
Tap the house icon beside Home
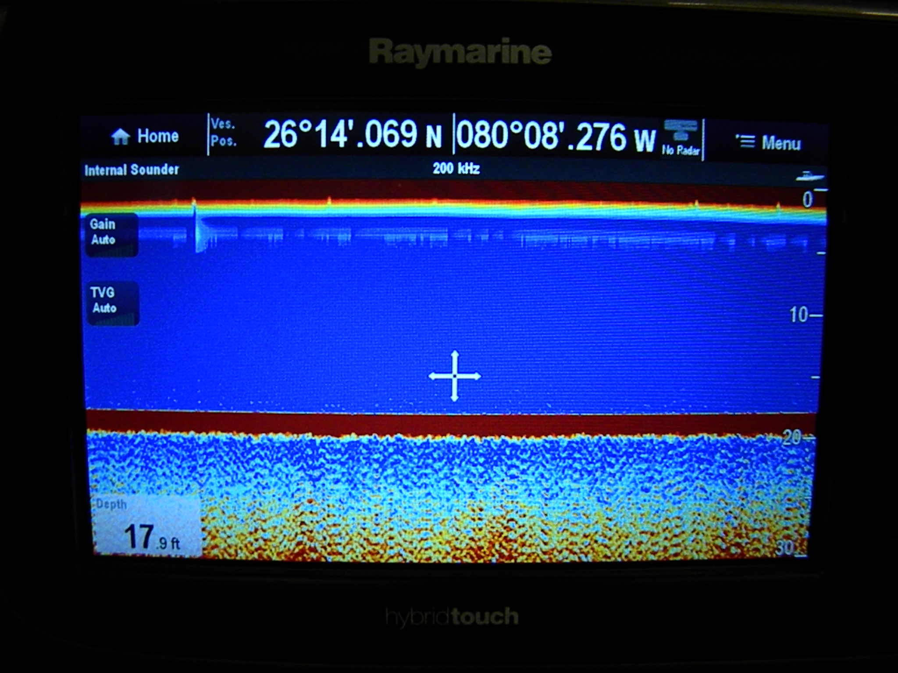pyautogui.click(x=121, y=136)
